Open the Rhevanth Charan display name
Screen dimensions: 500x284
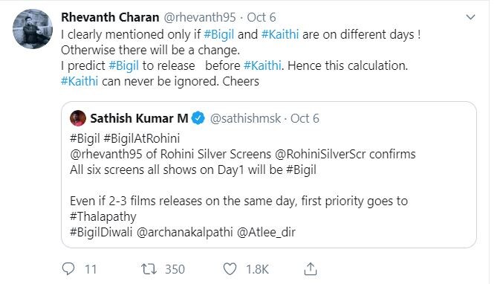pyautogui.click(x=110, y=17)
